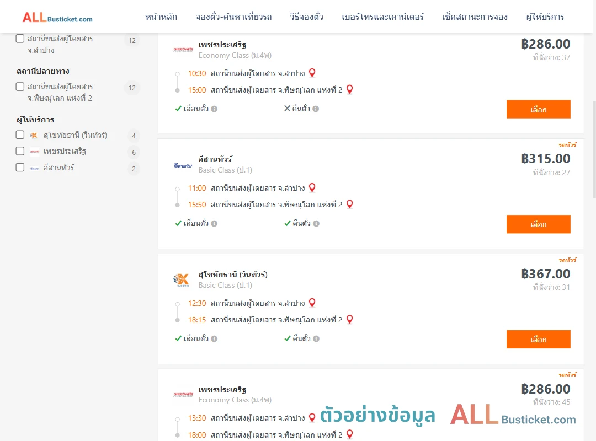Click map pin beside 13:30 departure station

(x=312, y=417)
